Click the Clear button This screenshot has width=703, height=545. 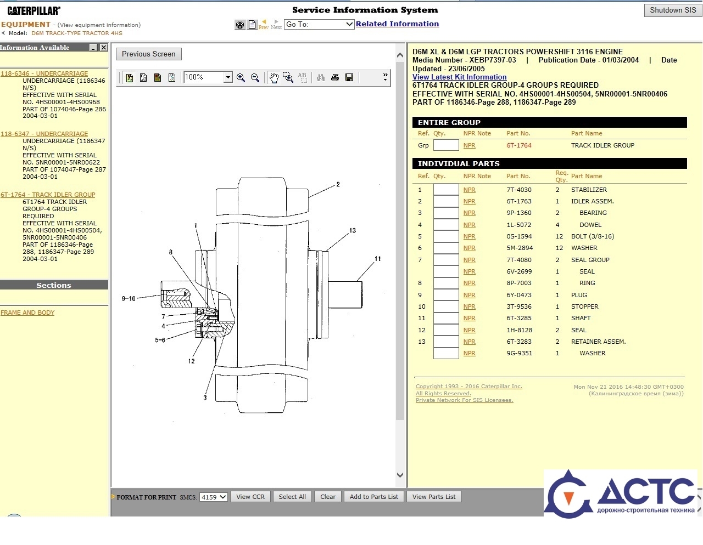[x=328, y=497]
